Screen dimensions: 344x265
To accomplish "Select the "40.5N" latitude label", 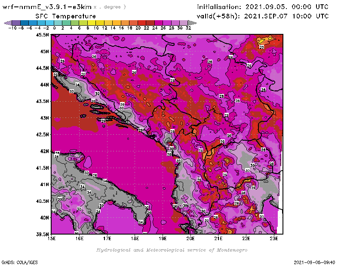I will pos(42,201).
